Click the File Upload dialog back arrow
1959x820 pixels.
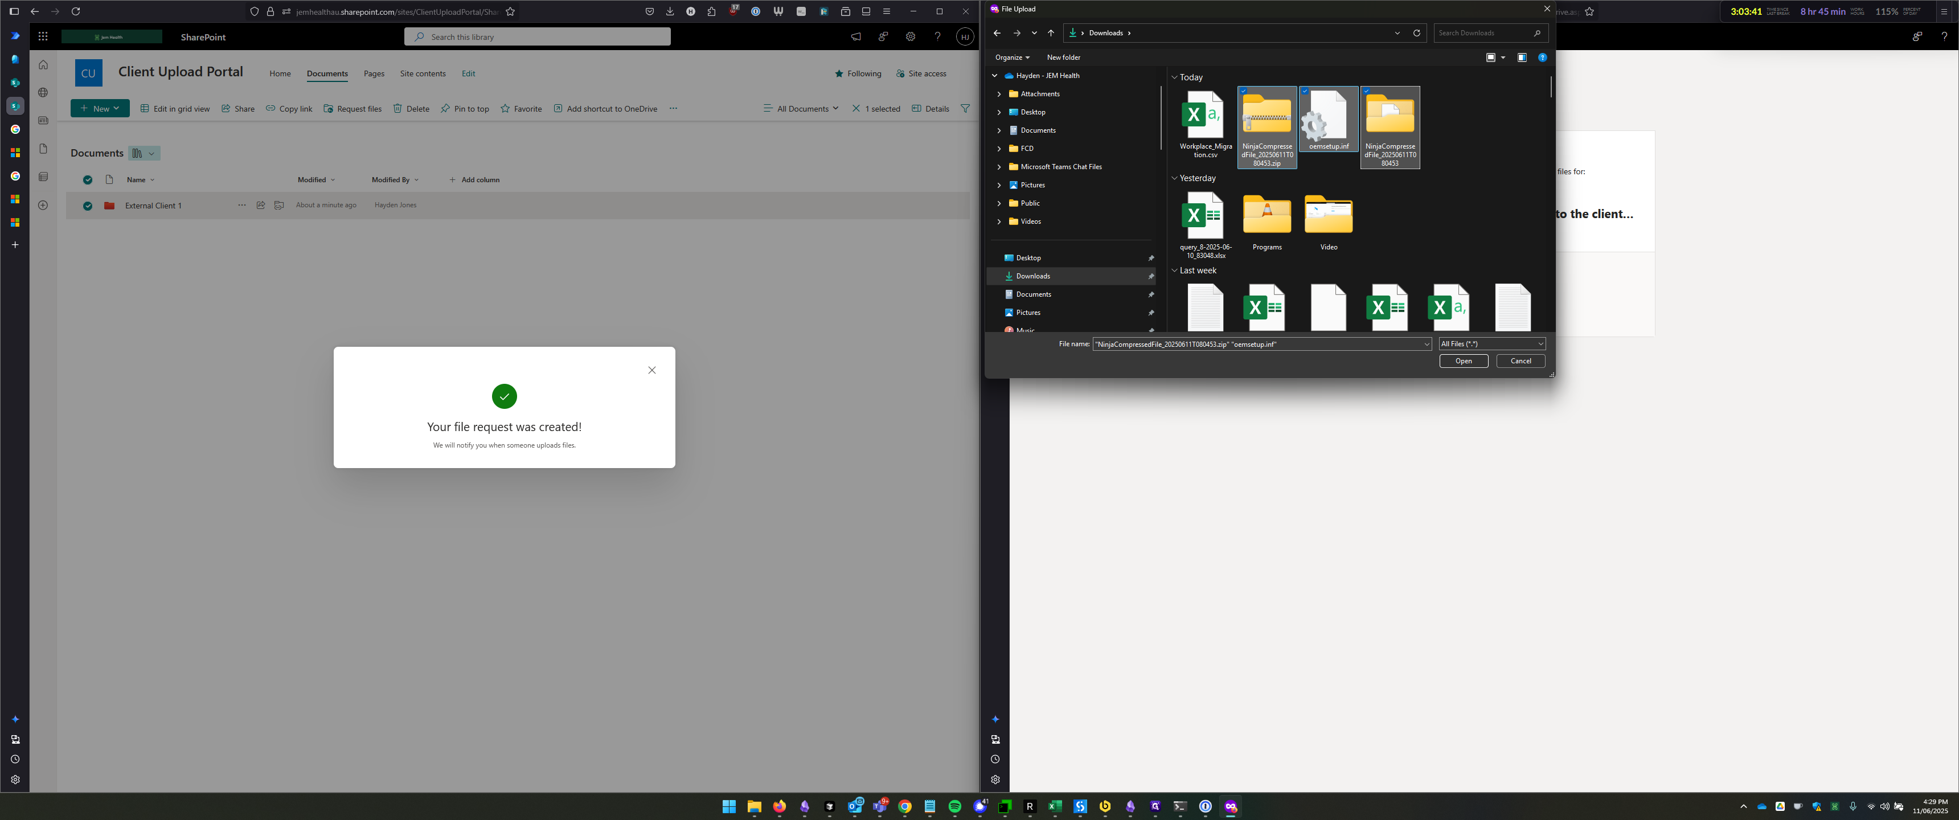click(997, 32)
